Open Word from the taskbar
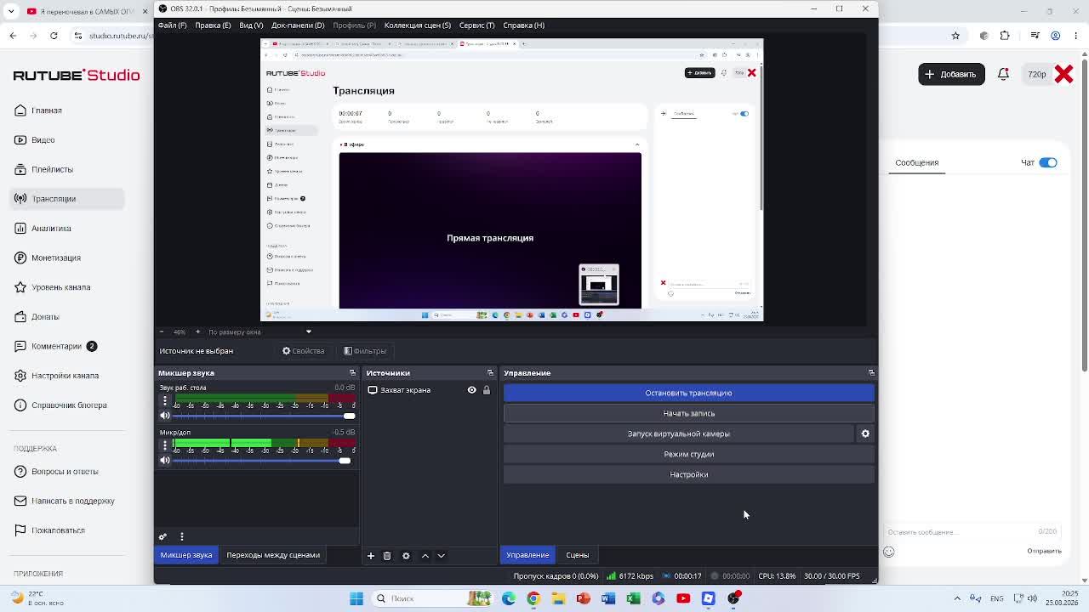The width and height of the screenshot is (1089, 612). click(x=608, y=598)
